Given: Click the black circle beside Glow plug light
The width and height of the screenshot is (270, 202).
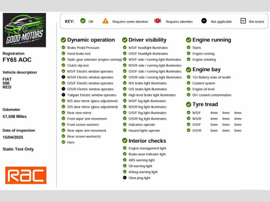Looking at the screenshot, I should coord(125,178).
